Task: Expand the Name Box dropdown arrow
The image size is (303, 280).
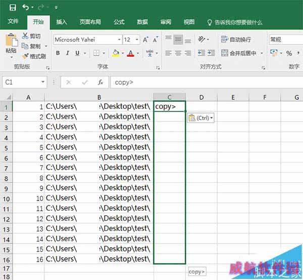Action: point(43,82)
